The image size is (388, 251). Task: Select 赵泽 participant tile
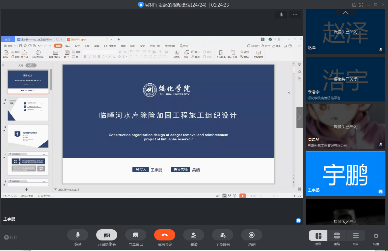(x=345, y=32)
